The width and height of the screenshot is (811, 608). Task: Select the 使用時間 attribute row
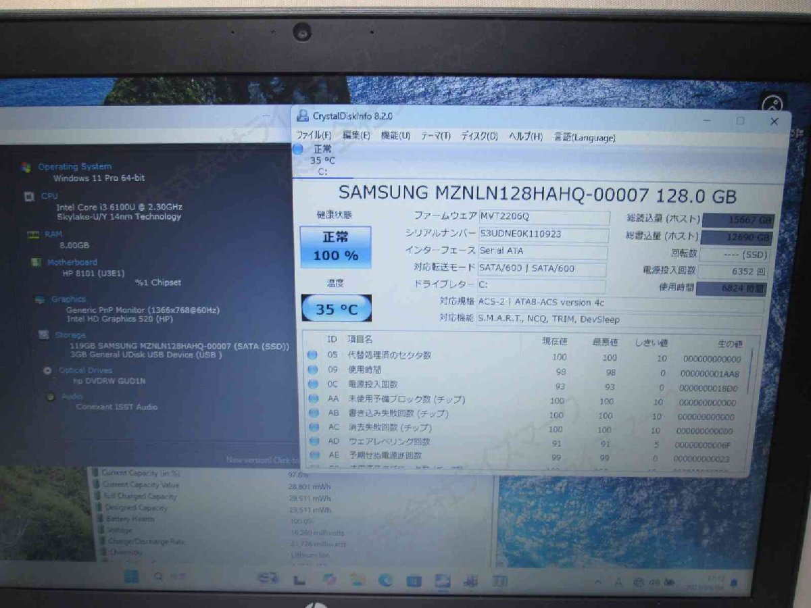pos(526,370)
